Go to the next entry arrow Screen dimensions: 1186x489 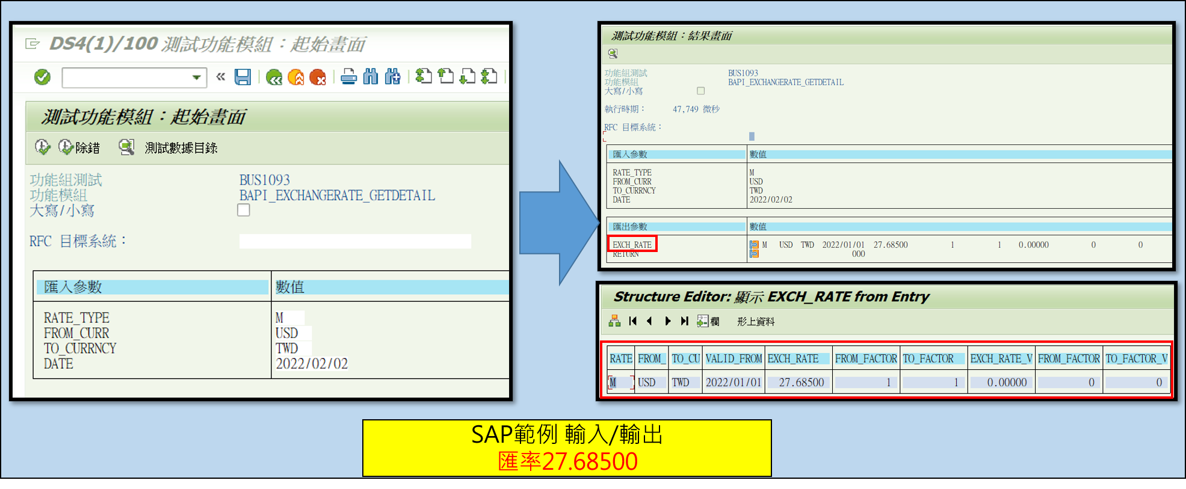(x=667, y=321)
